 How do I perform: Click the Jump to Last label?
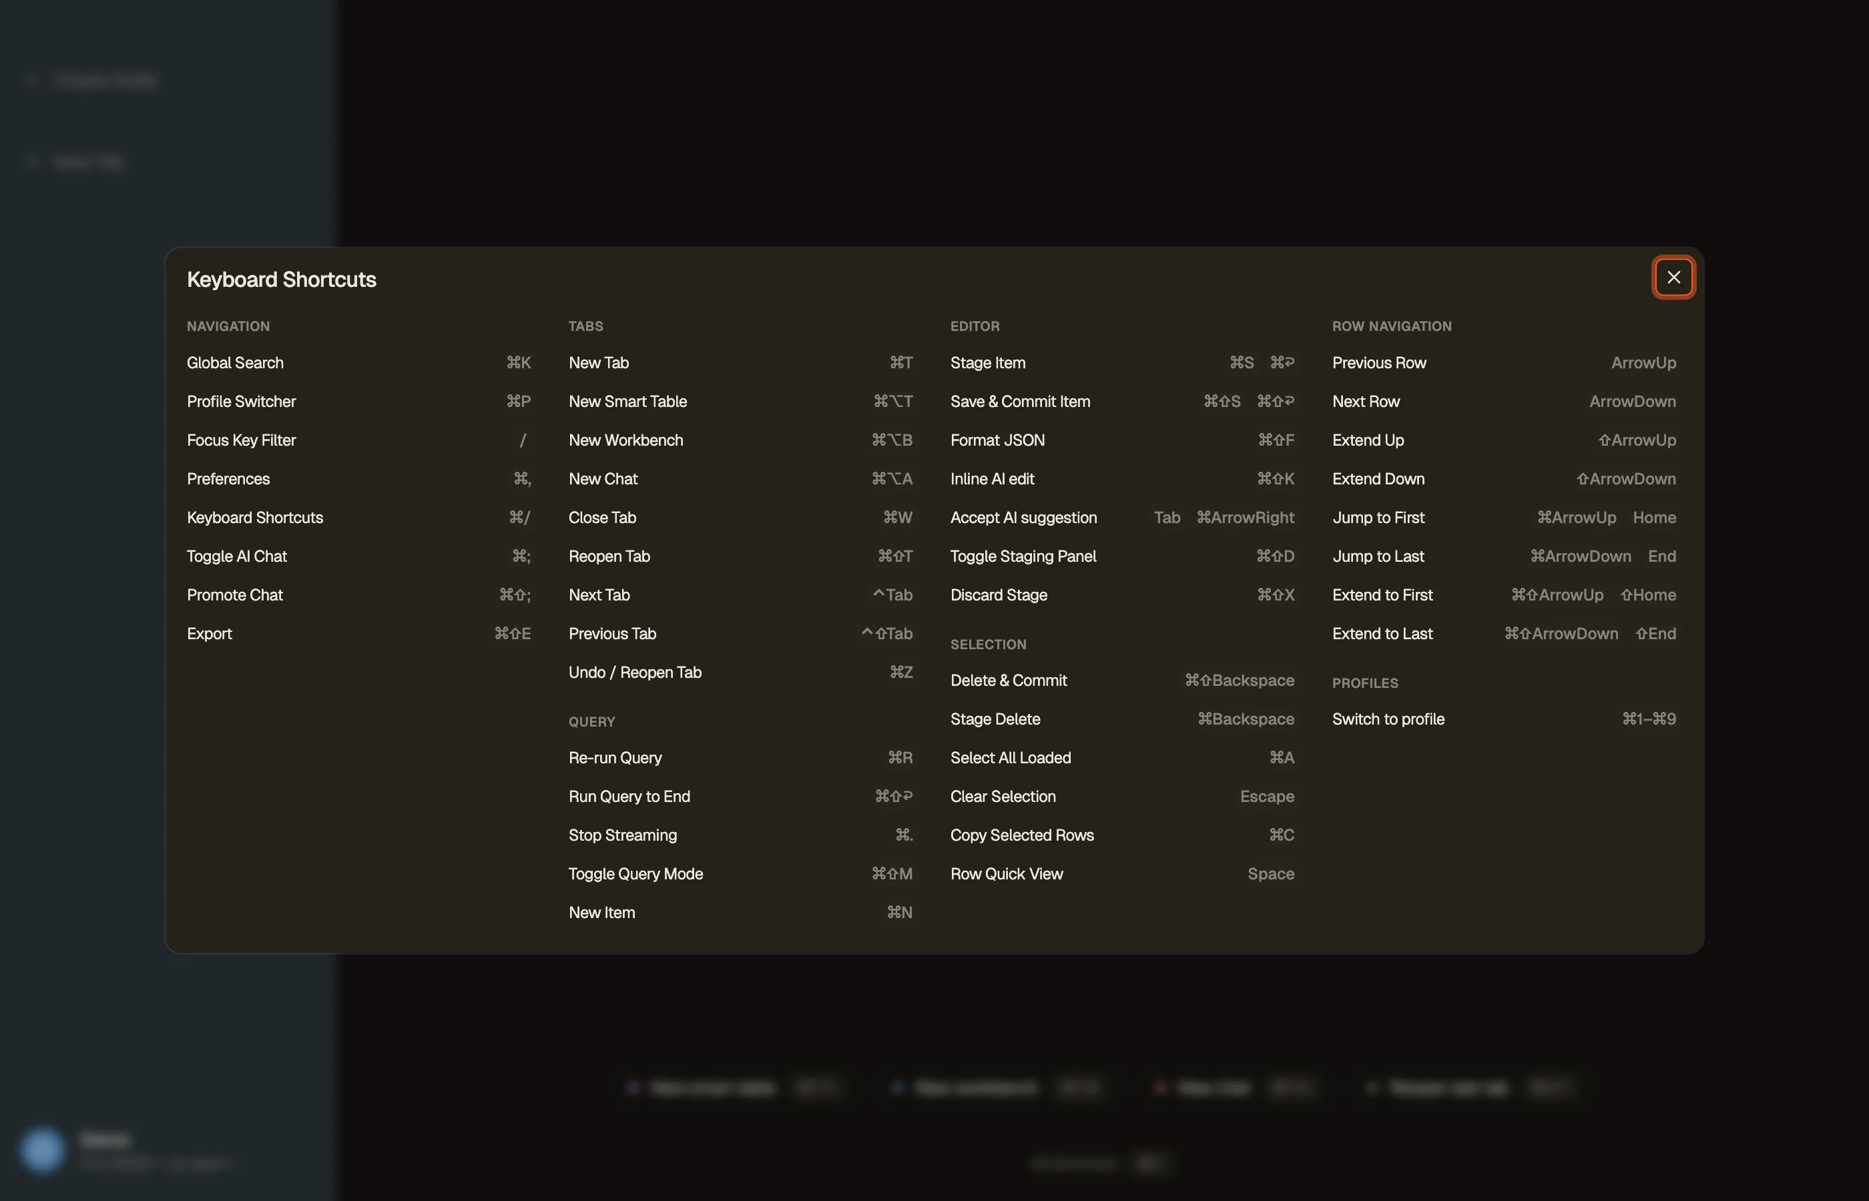click(x=1378, y=556)
